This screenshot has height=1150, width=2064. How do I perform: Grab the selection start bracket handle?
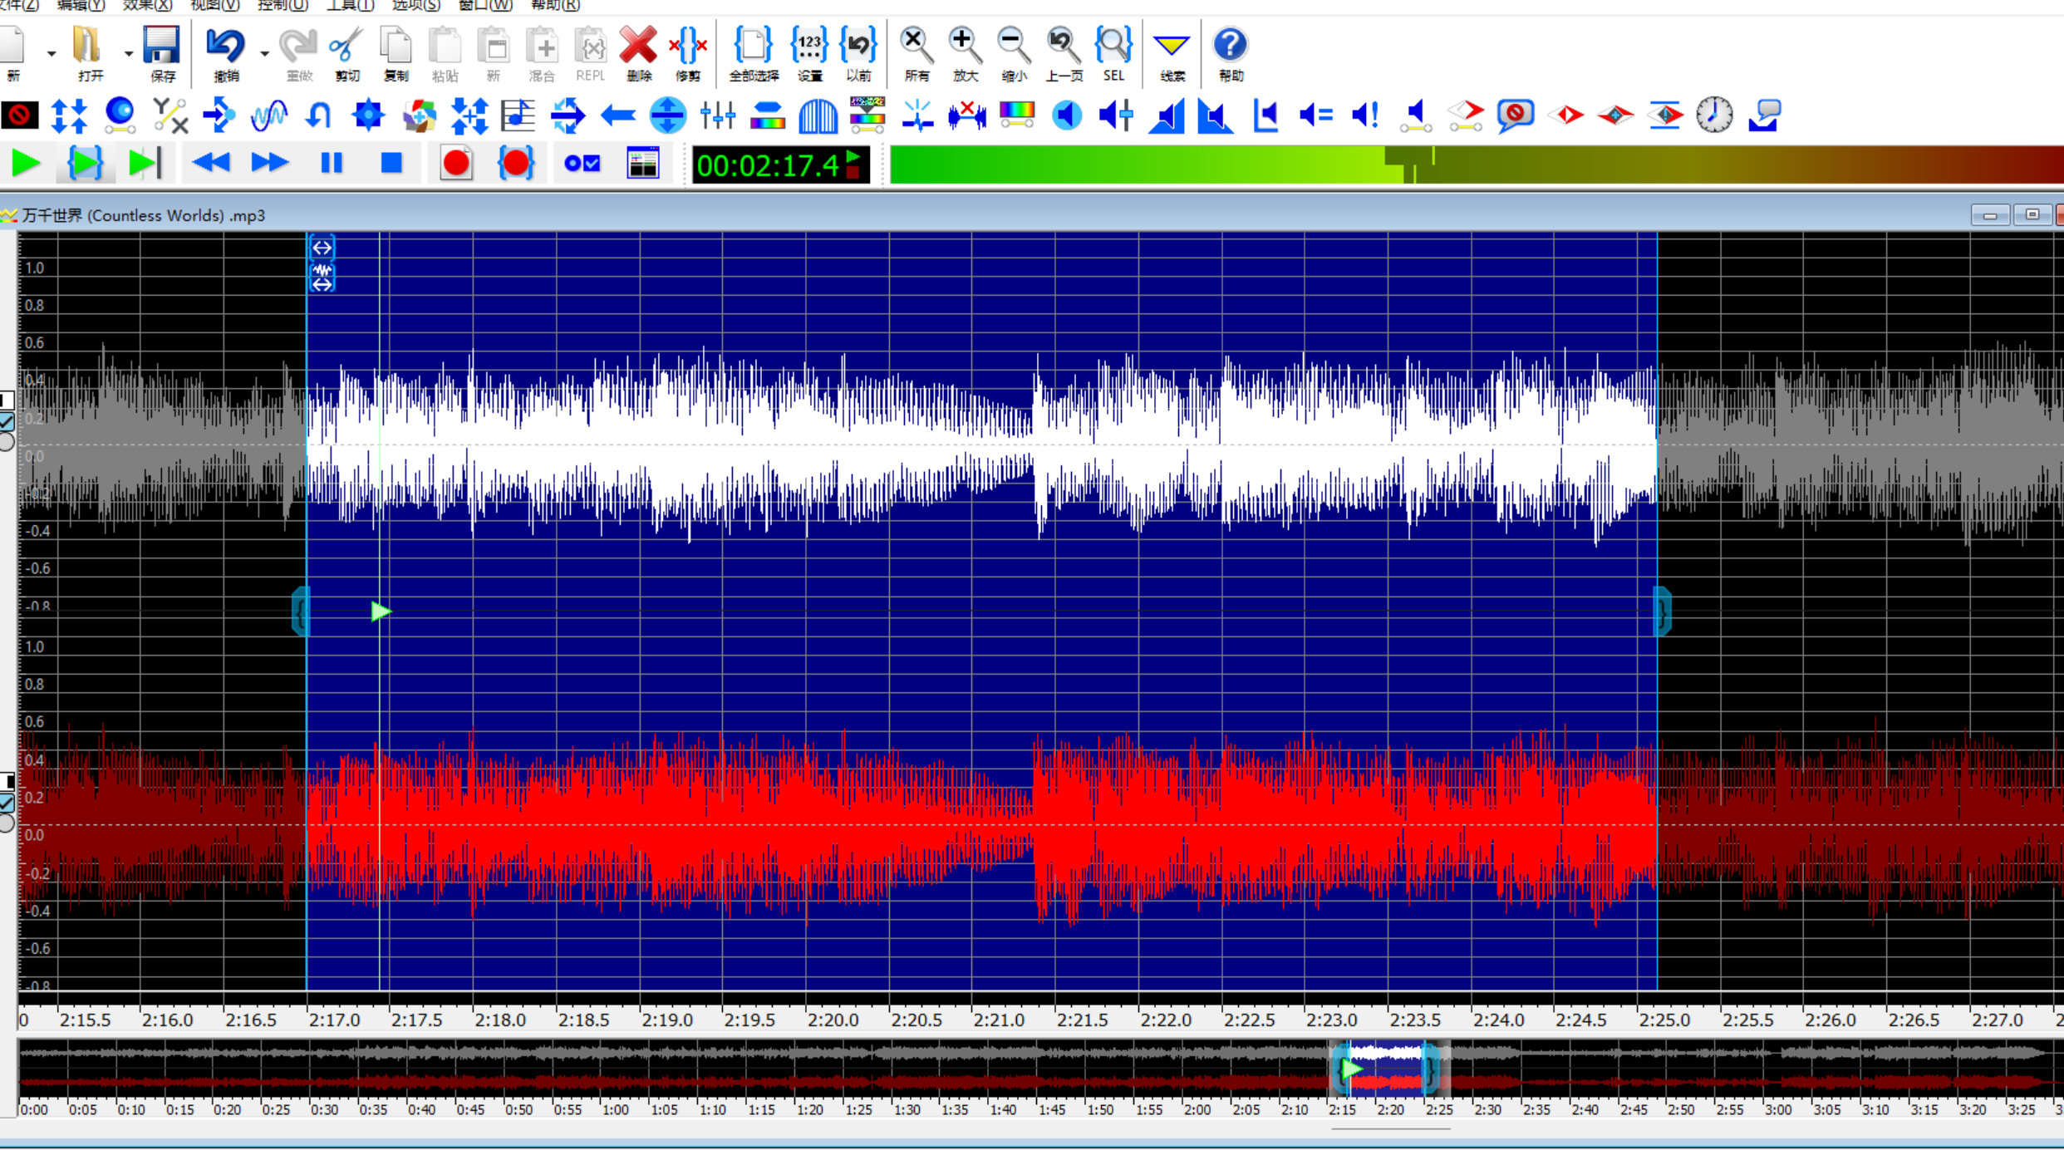pyautogui.click(x=301, y=612)
